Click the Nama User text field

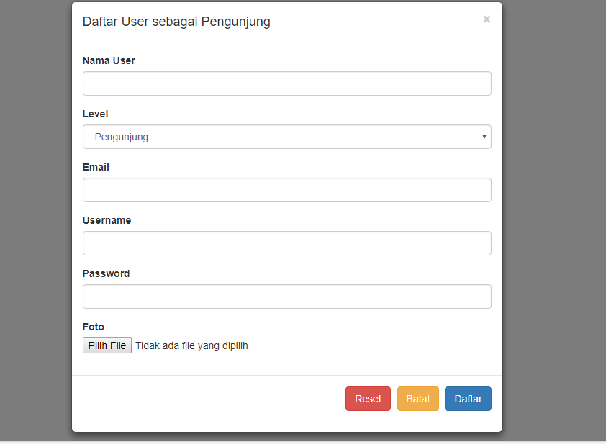coord(286,83)
